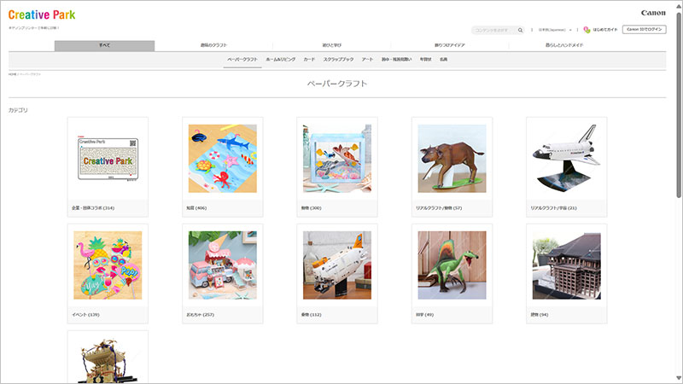Open the カード submenu item
The height and width of the screenshot is (384, 683).
coord(309,60)
